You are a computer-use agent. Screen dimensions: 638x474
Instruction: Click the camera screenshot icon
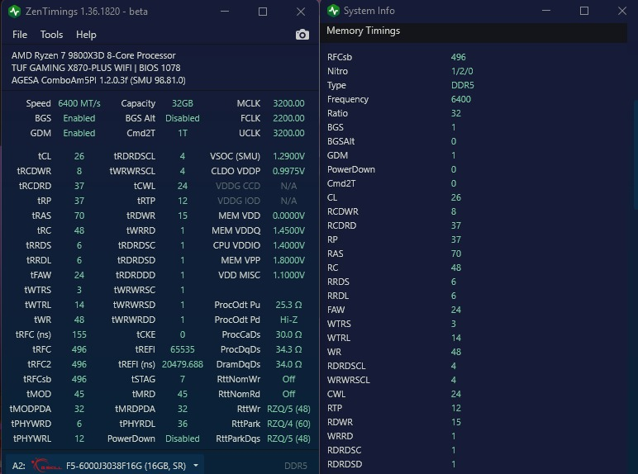302,35
